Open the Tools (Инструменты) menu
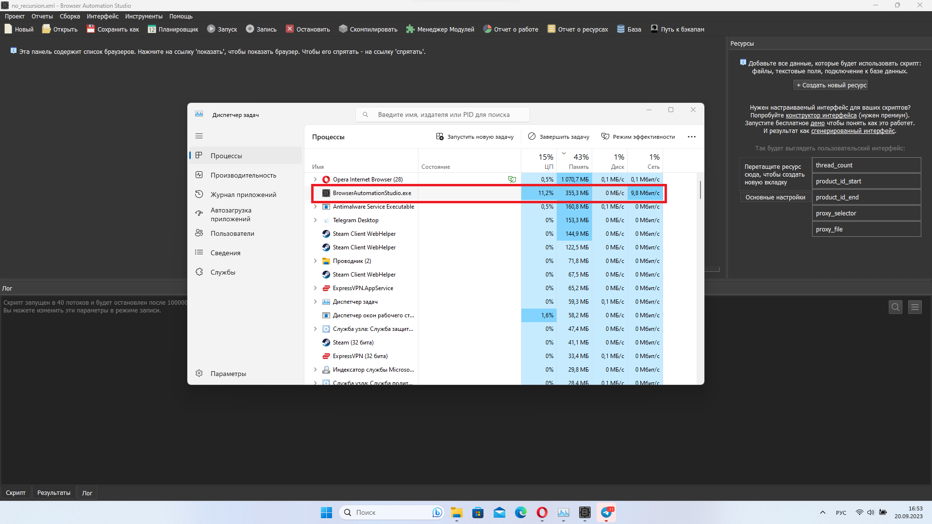 coord(144,16)
